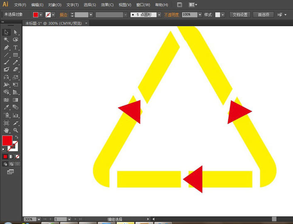
Task: Select the Pen tool
Action: [7, 47]
